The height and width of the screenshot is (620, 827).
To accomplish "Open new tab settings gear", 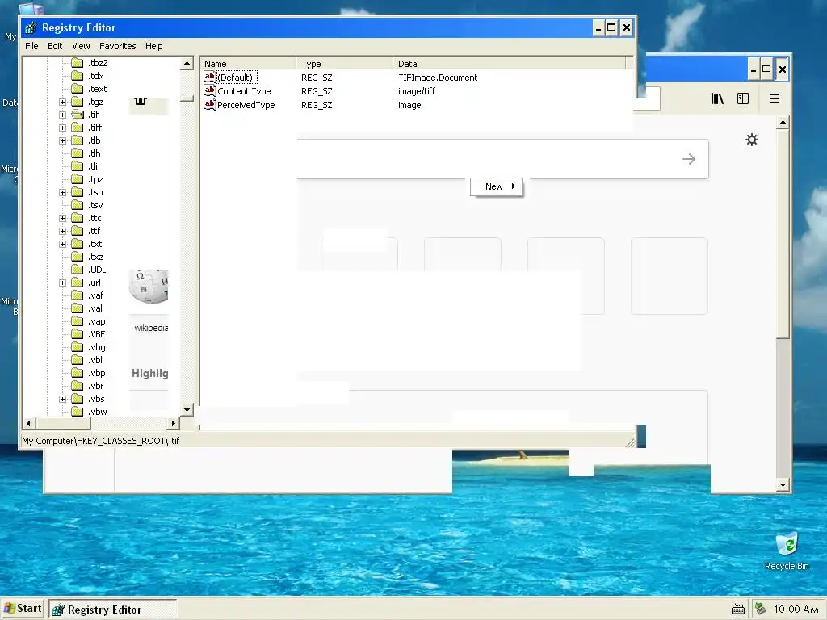I will coord(752,140).
